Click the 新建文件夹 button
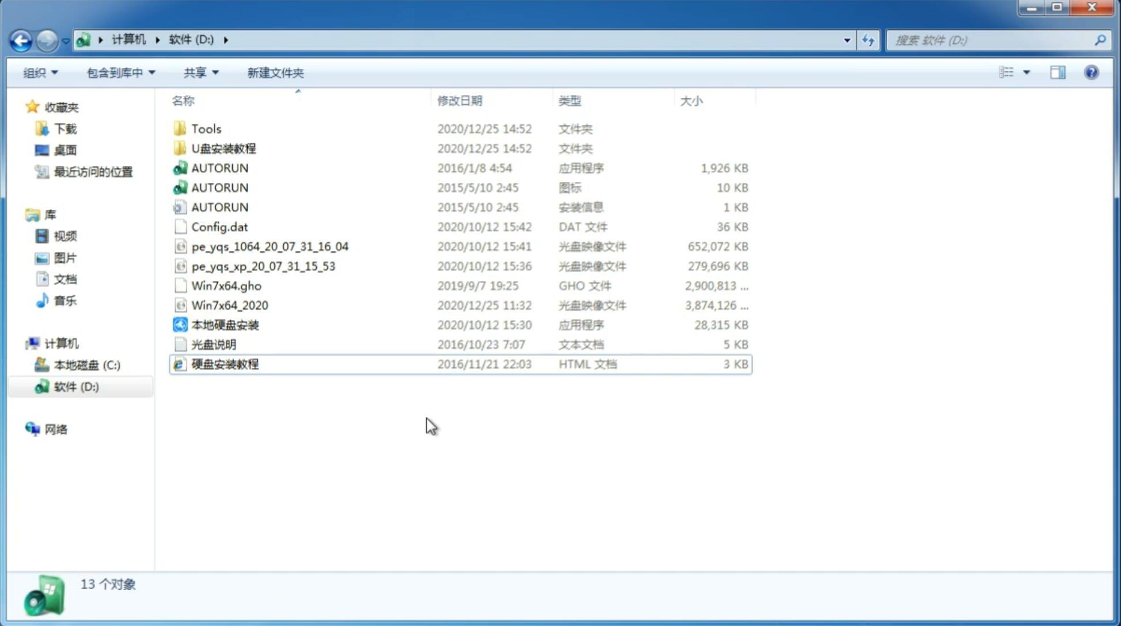Image resolution: width=1121 pixels, height=626 pixels. [x=275, y=71]
